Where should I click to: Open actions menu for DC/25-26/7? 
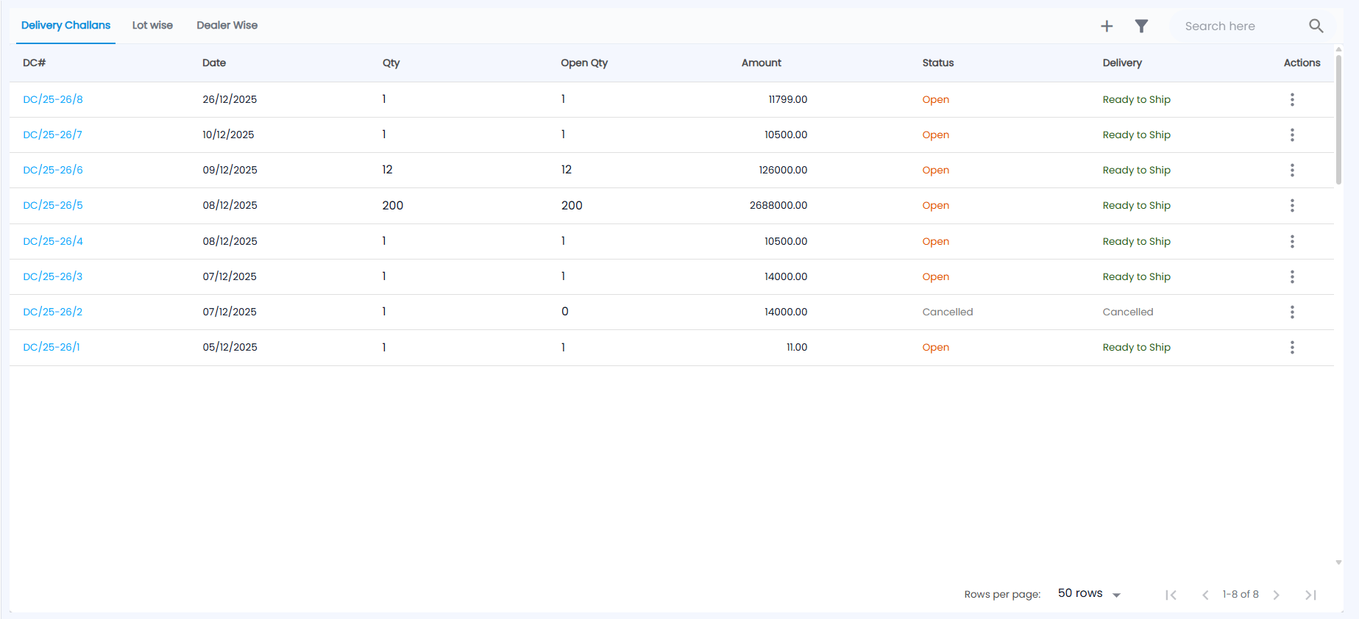(1292, 135)
